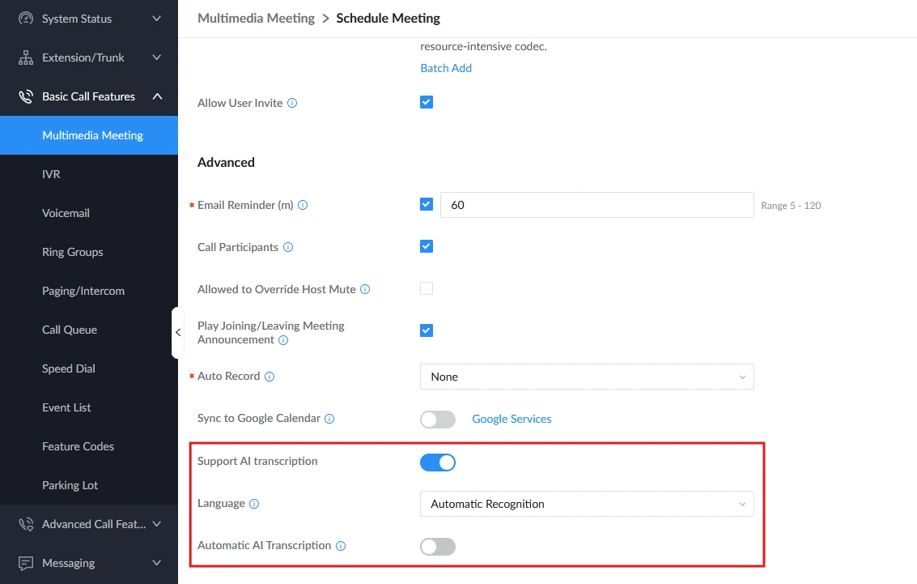Click info icon next to Sync to Google Calendar
Viewport: 917px width, 584px height.
coord(330,419)
